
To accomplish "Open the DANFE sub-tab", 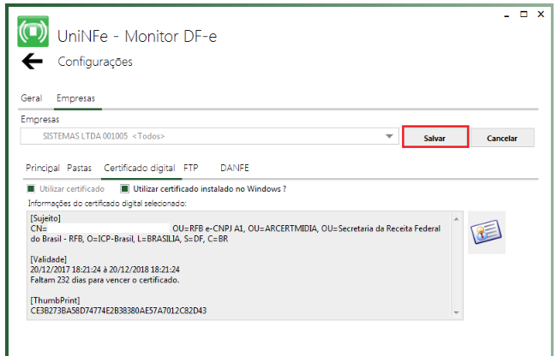I will [x=235, y=168].
